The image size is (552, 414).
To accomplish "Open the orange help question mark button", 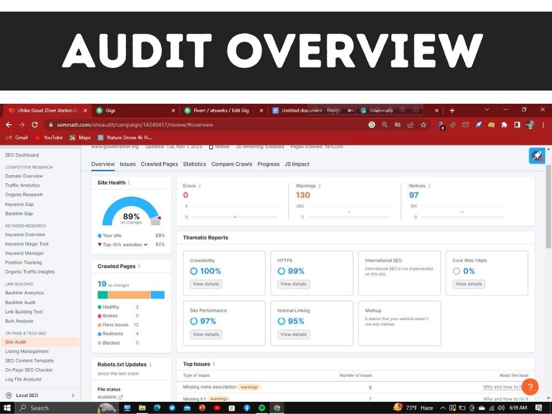I will pos(530,387).
